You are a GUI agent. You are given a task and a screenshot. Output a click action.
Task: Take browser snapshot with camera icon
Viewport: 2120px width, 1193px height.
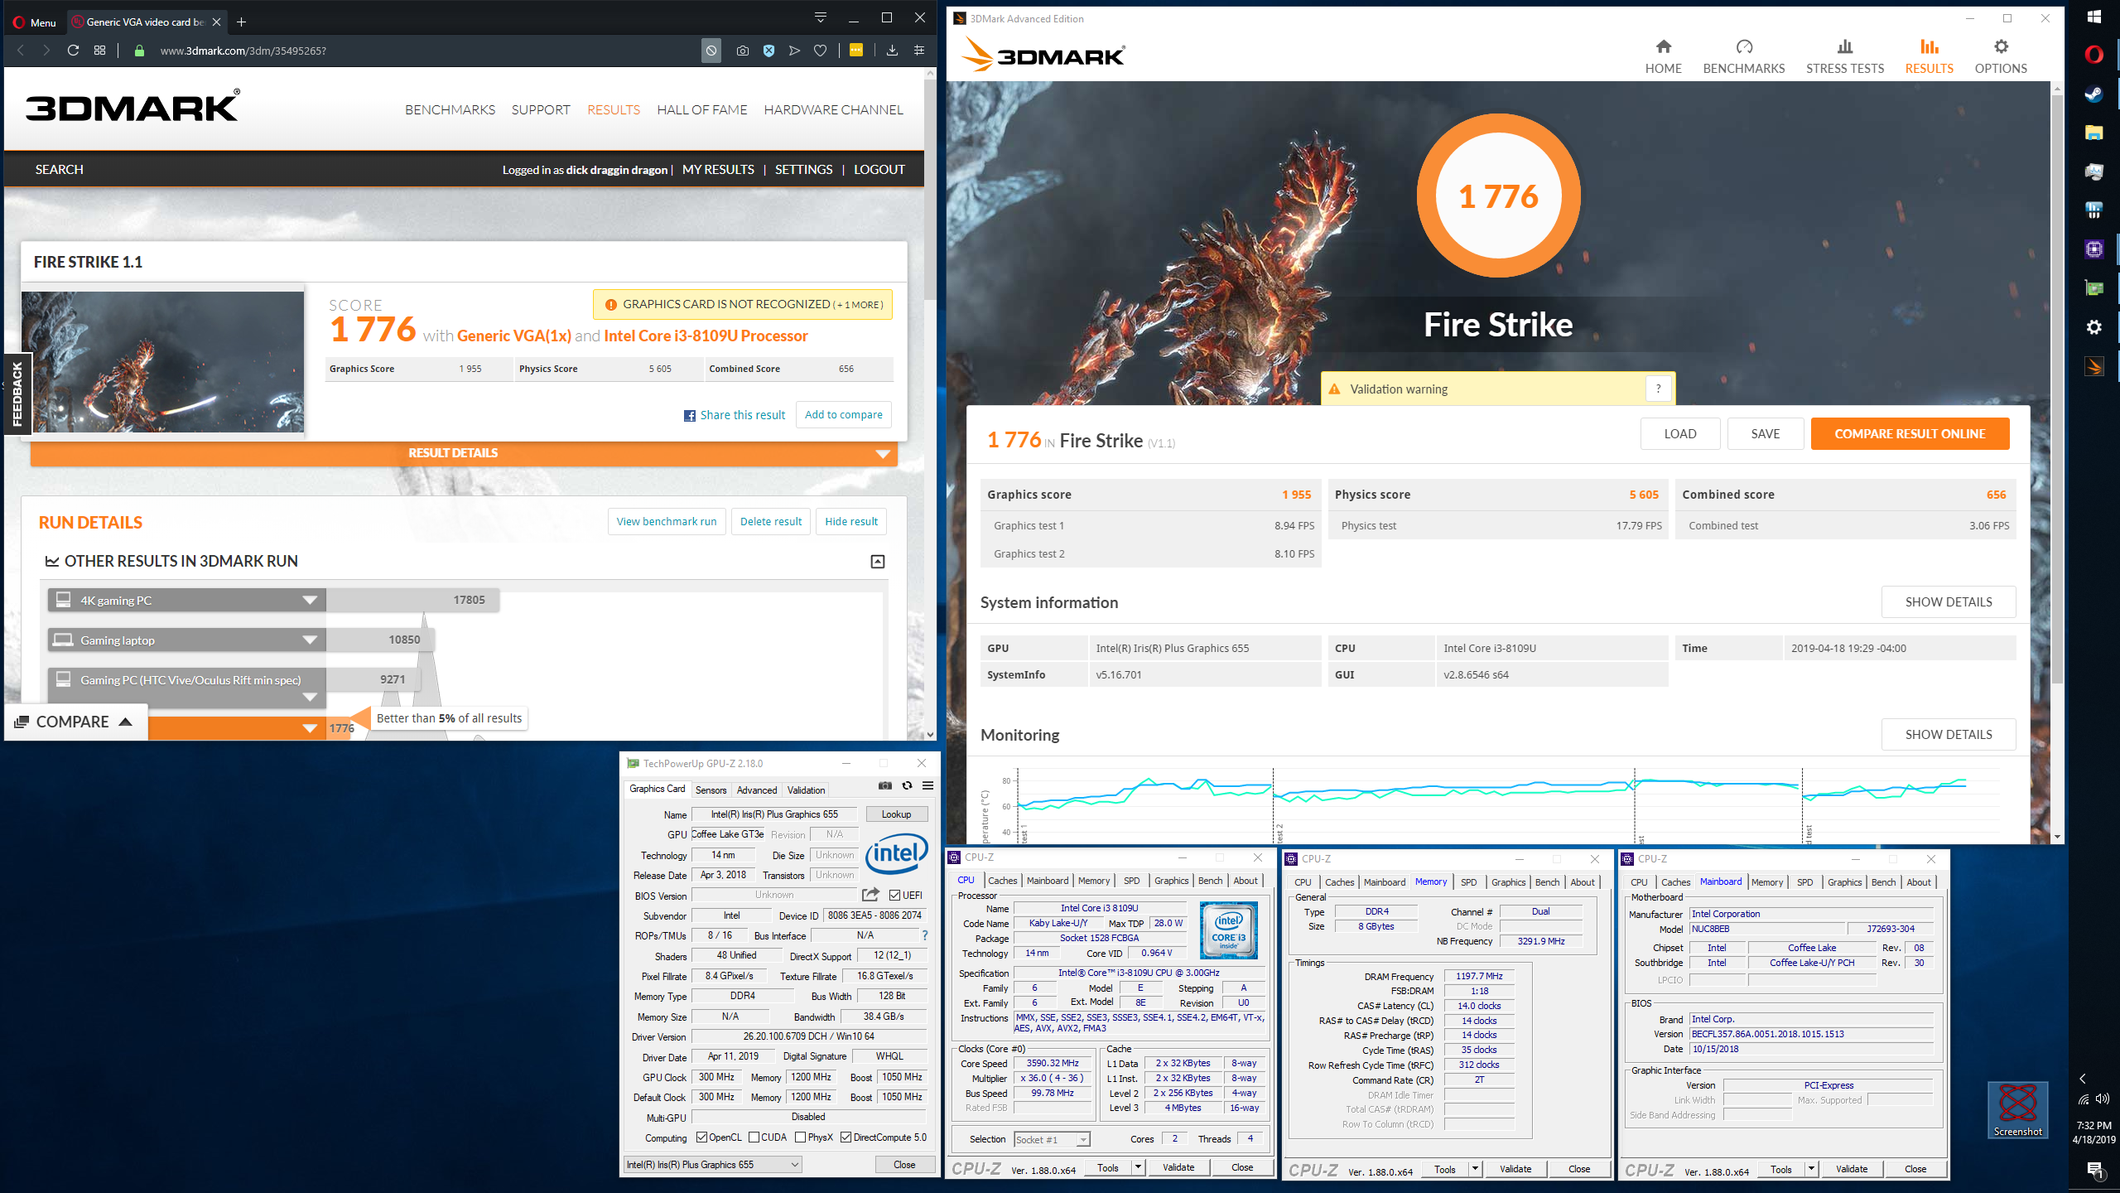coord(743,51)
